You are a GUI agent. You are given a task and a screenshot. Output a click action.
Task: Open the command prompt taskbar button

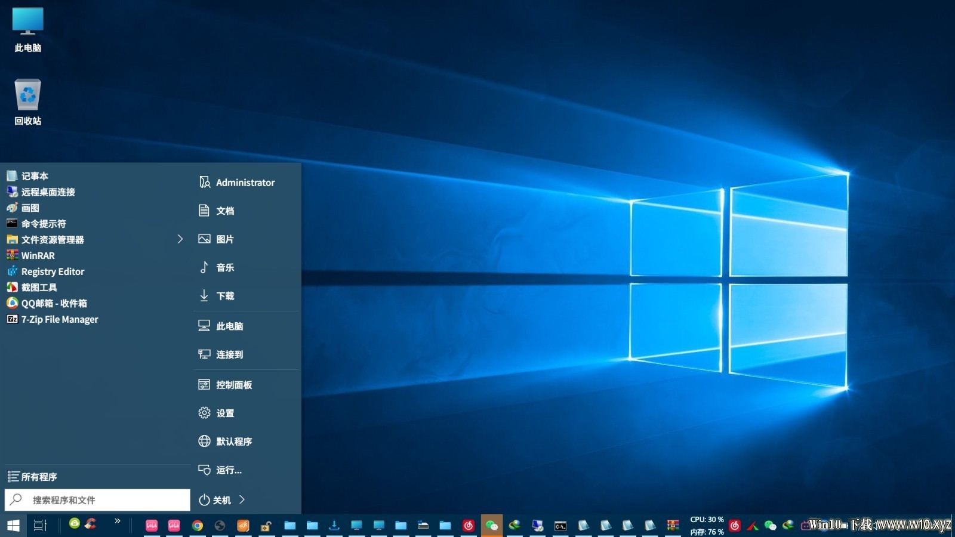click(560, 526)
